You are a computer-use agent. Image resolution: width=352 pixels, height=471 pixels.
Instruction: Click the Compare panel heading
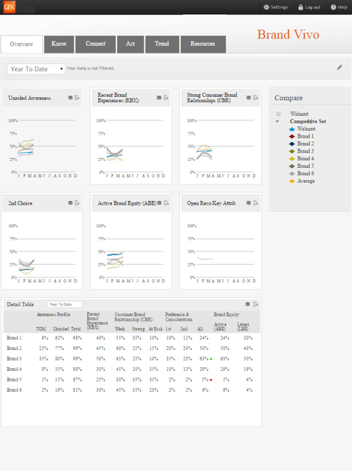[288, 98]
